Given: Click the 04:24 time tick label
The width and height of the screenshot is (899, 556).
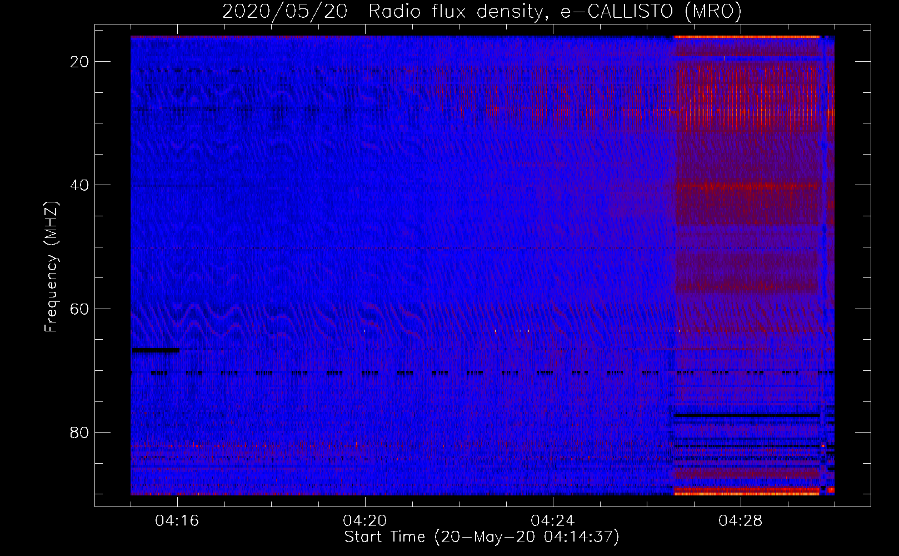Looking at the screenshot, I should pos(553,521).
